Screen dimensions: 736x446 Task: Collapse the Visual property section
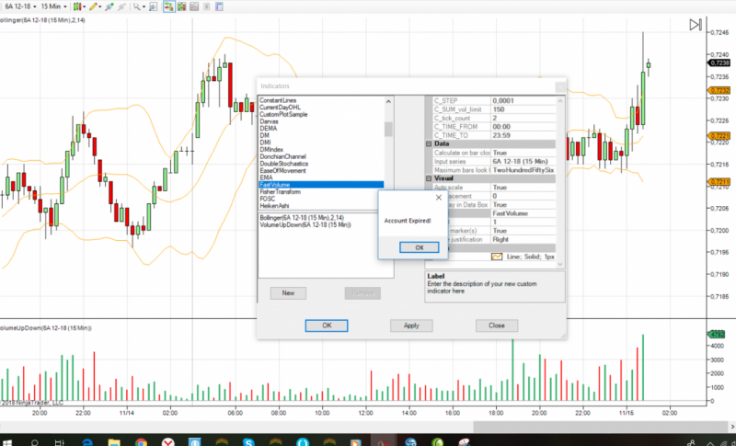[429, 178]
